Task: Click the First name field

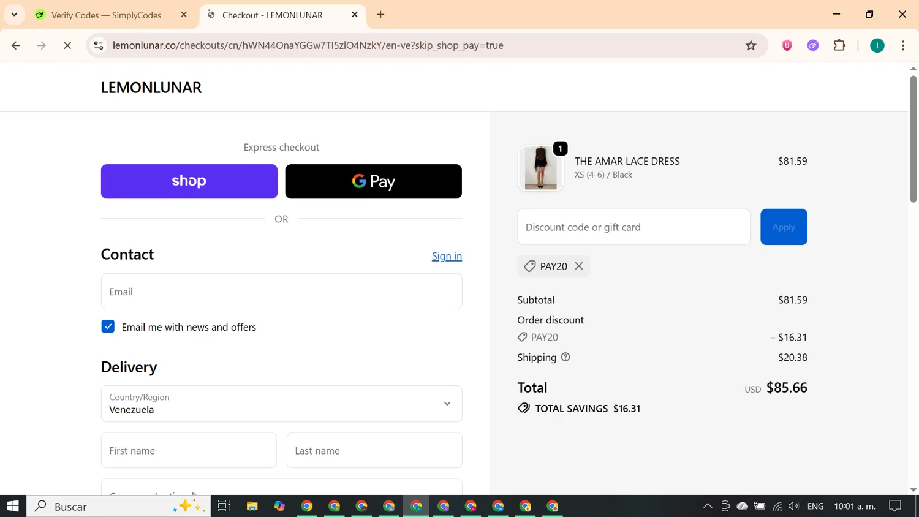Action: (189, 450)
